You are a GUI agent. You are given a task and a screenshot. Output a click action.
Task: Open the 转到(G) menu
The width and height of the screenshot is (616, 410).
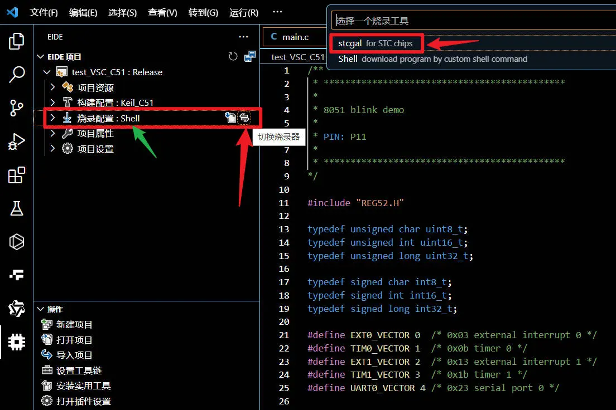[x=203, y=13]
